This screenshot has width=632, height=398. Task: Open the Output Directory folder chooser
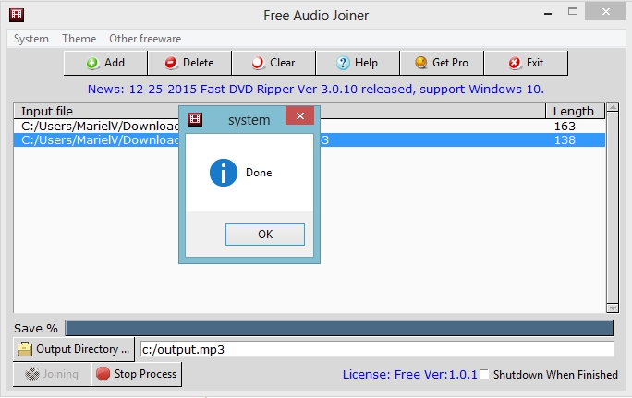point(74,349)
